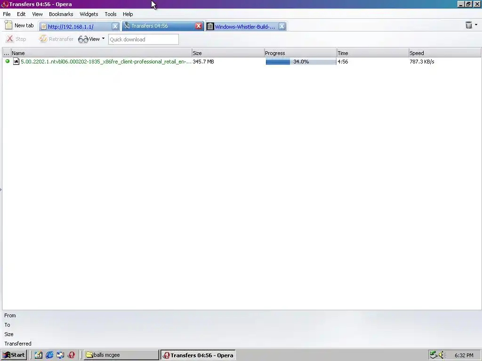This screenshot has width=482, height=361.
Task: Sort transfers by Progress column
Action: (x=300, y=53)
